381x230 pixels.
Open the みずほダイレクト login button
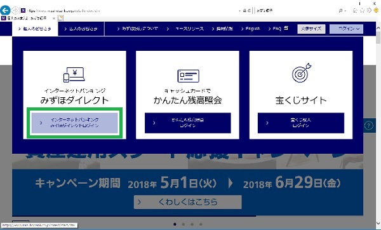pyautogui.click(x=74, y=123)
